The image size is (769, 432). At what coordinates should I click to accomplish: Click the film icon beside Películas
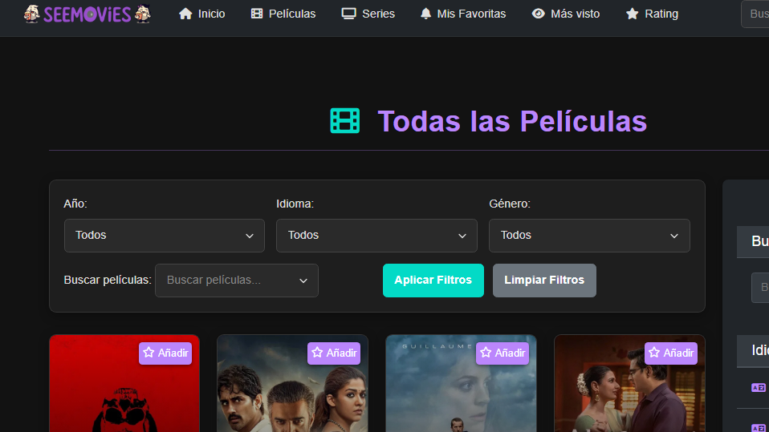[x=257, y=14]
